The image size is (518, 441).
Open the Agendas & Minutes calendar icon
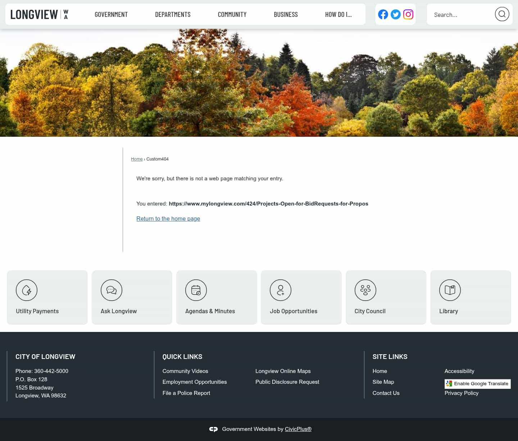click(196, 290)
